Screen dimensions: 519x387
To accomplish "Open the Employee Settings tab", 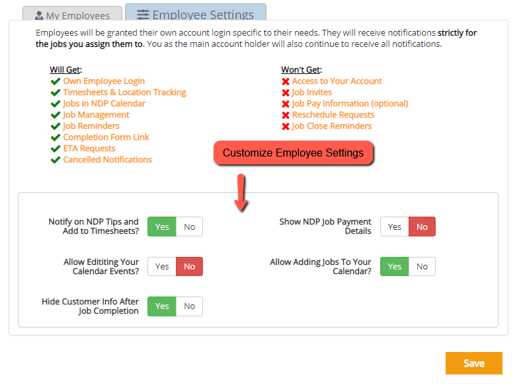I will pyautogui.click(x=196, y=13).
